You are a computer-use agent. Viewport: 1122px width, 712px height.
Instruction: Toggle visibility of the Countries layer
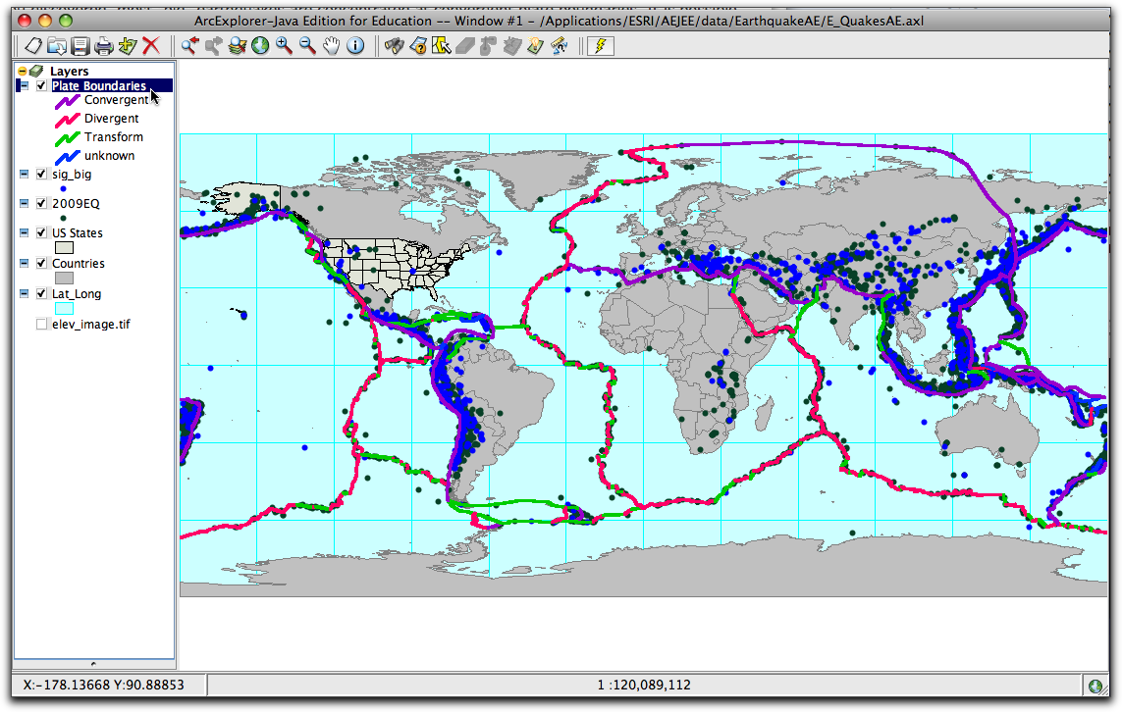click(x=41, y=263)
